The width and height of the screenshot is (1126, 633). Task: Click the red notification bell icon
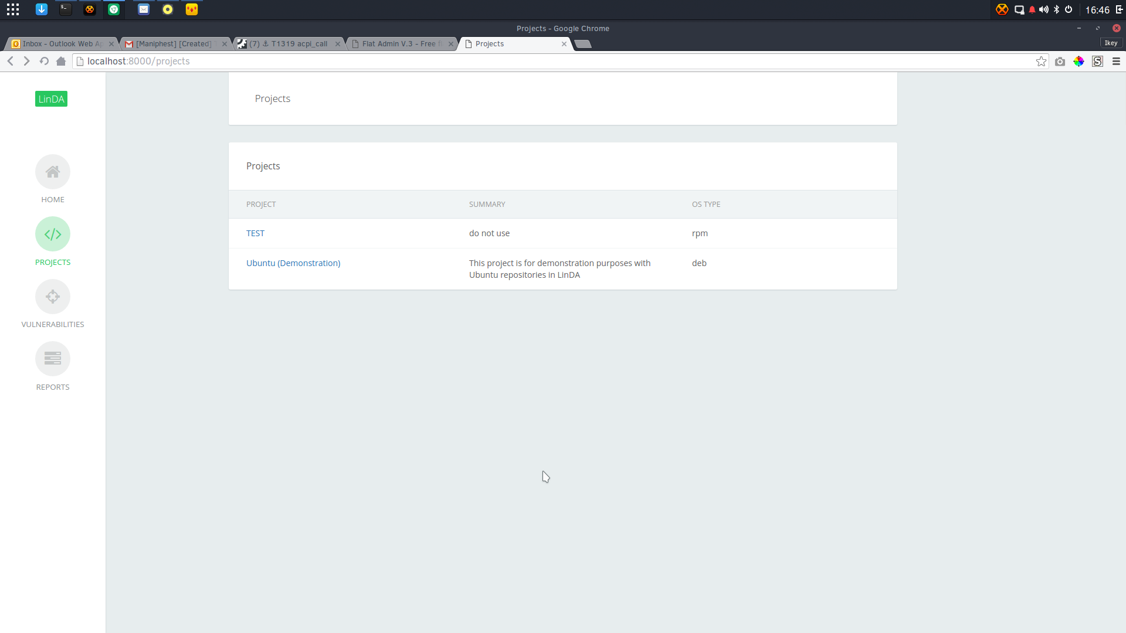coord(1032,10)
